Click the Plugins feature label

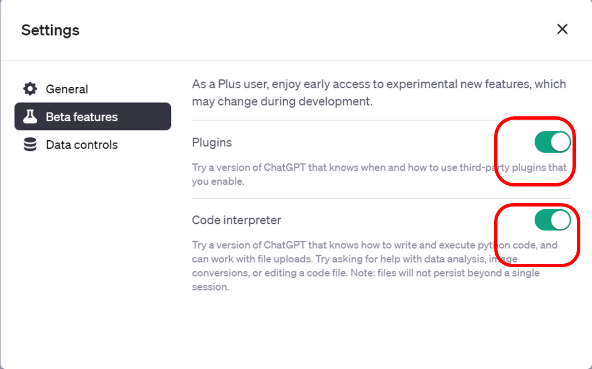point(212,142)
